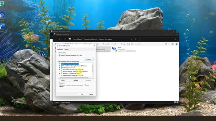Screen dimensions: 216x121
Task: Refresh the Network Connections view
Action: (x=136, y=39)
